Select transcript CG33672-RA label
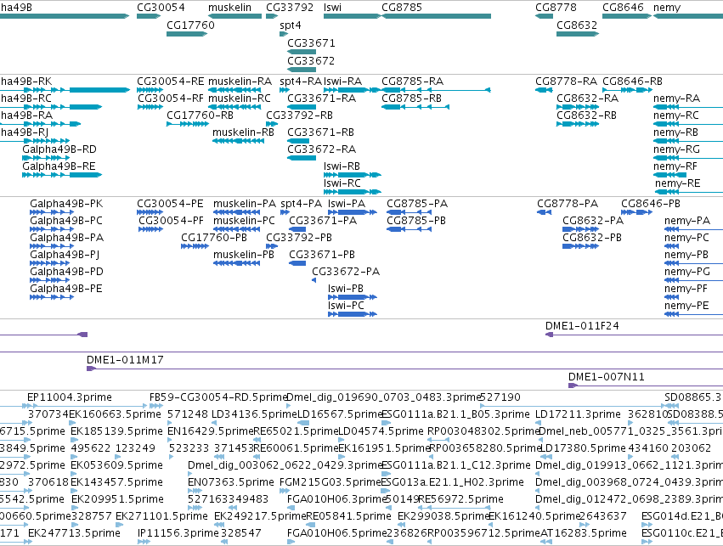This screenshot has height=546, width=723. (321, 149)
